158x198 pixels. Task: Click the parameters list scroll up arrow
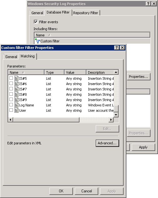[116, 72]
